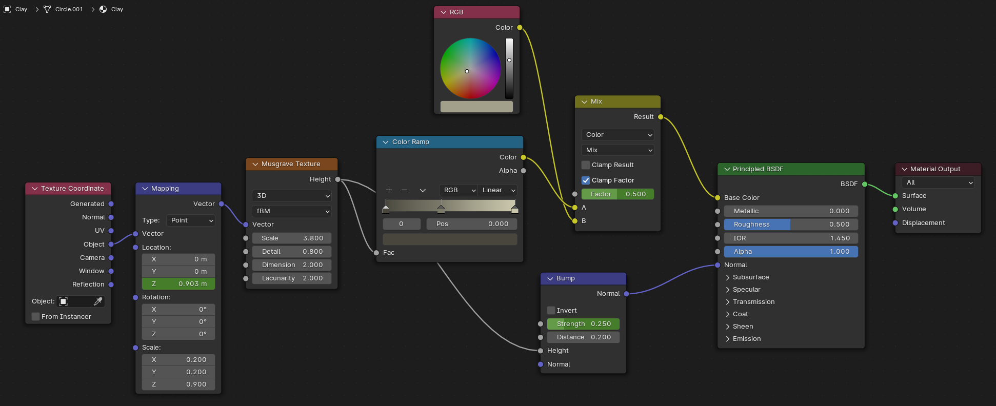The height and width of the screenshot is (406, 996).
Task: Click the RGB node color swatch below the wheel
Action: [x=476, y=107]
